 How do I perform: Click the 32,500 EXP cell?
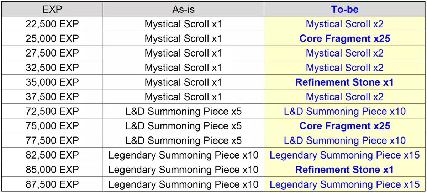[52, 68]
